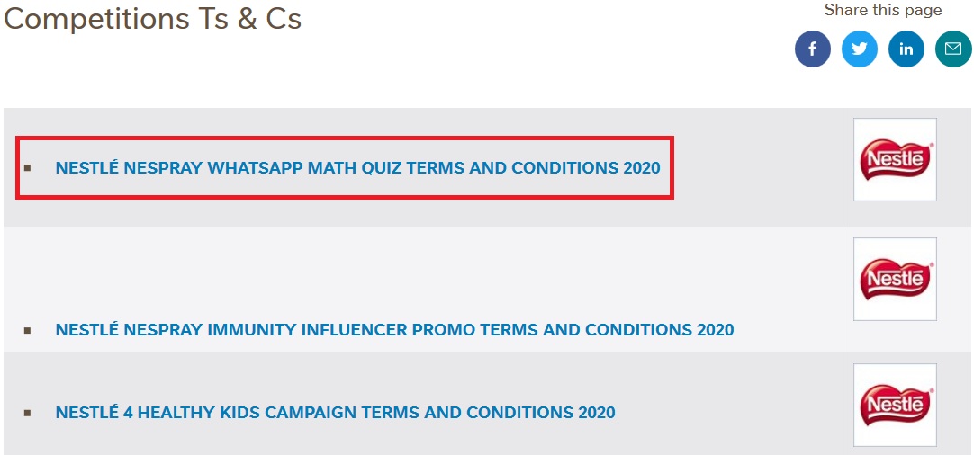Click Nestlé logo beside WhatsApp Math Quiz
Viewport: 974px width, 455px height.
click(x=895, y=160)
